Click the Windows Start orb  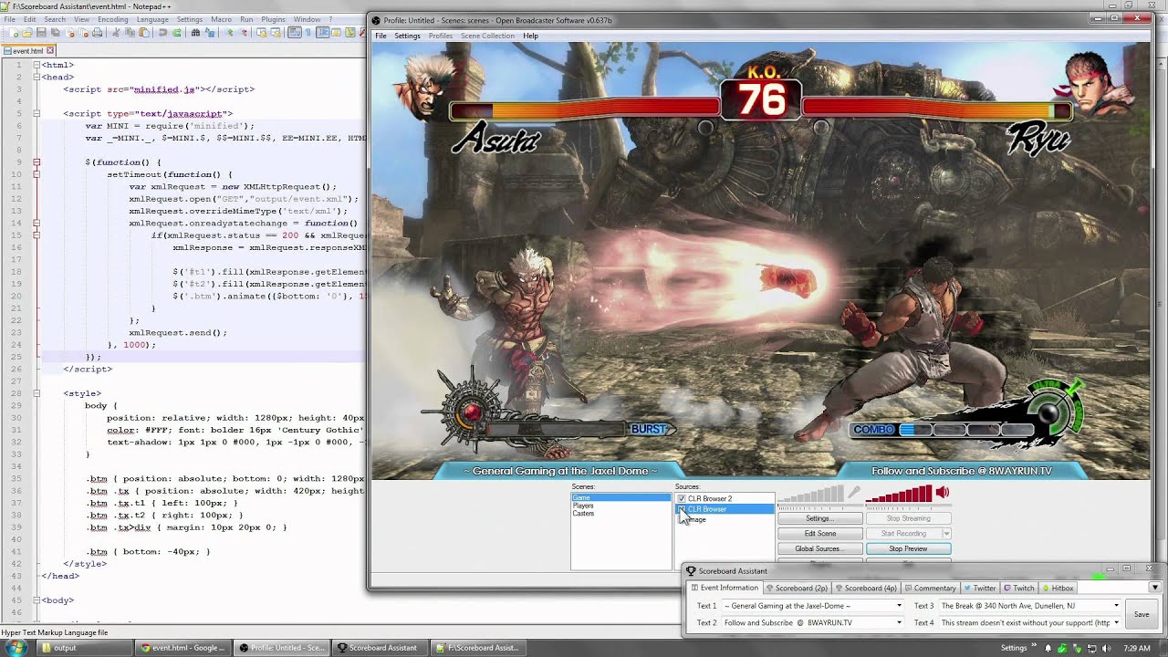click(17, 647)
